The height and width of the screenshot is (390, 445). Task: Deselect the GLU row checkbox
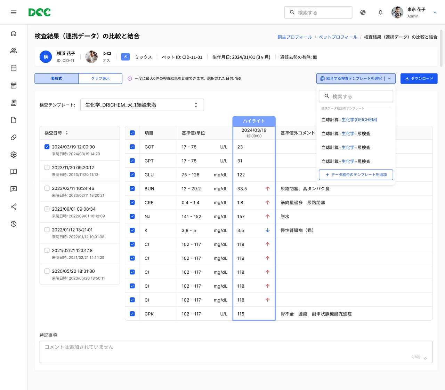point(132,175)
